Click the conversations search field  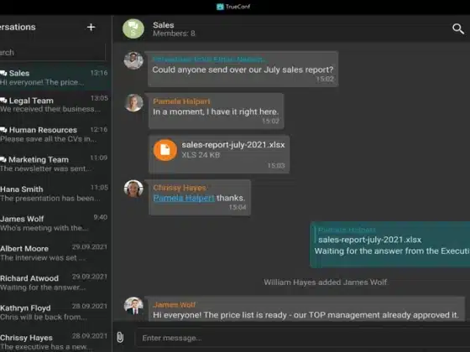click(53, 52)
